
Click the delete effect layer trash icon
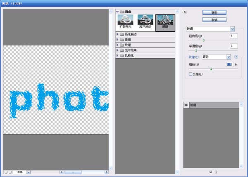pos(216,172)
